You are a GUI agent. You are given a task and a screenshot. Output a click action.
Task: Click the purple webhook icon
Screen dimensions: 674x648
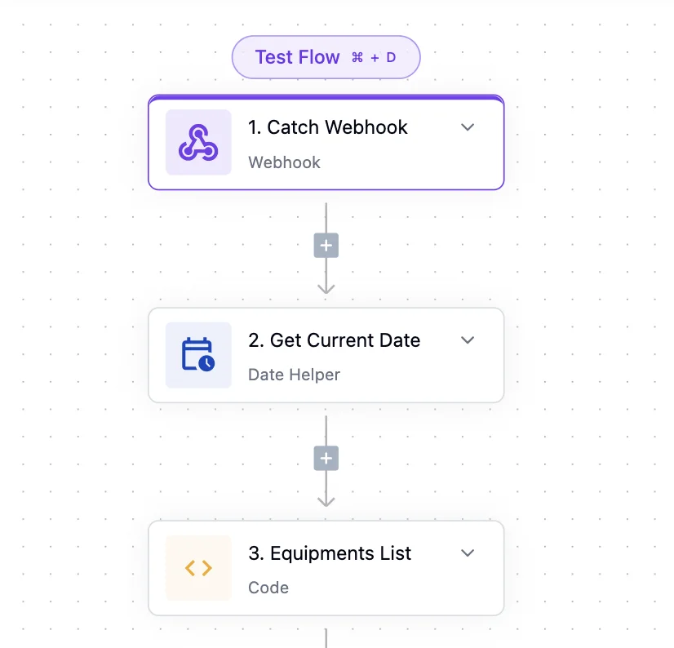tap(198, 143)
